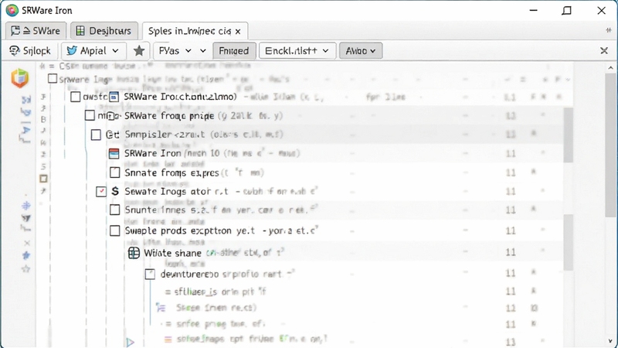Image resolution: width=618 pixels, height=348 pixels.
Task: Close the Sples in_Iwjnec tab
Action: 238,32
